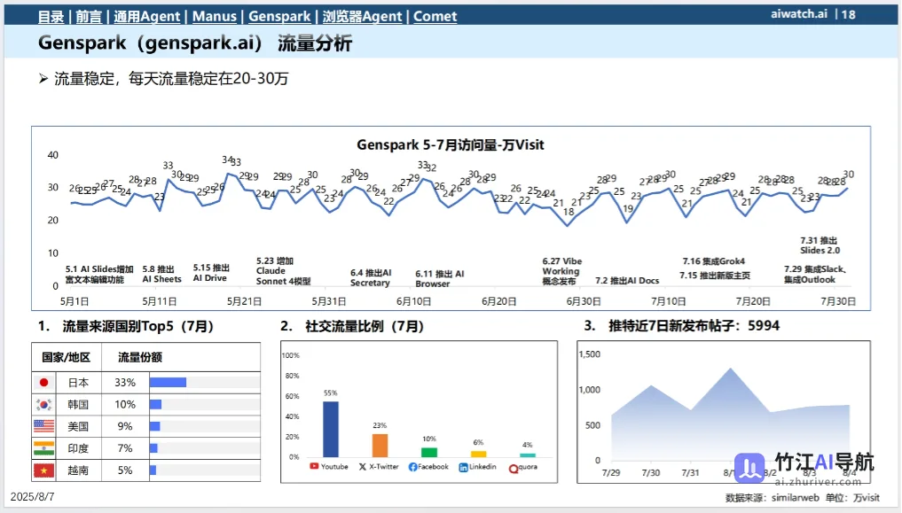Click the 7.16 集成Grok4 annotation

tap(713, 261)
